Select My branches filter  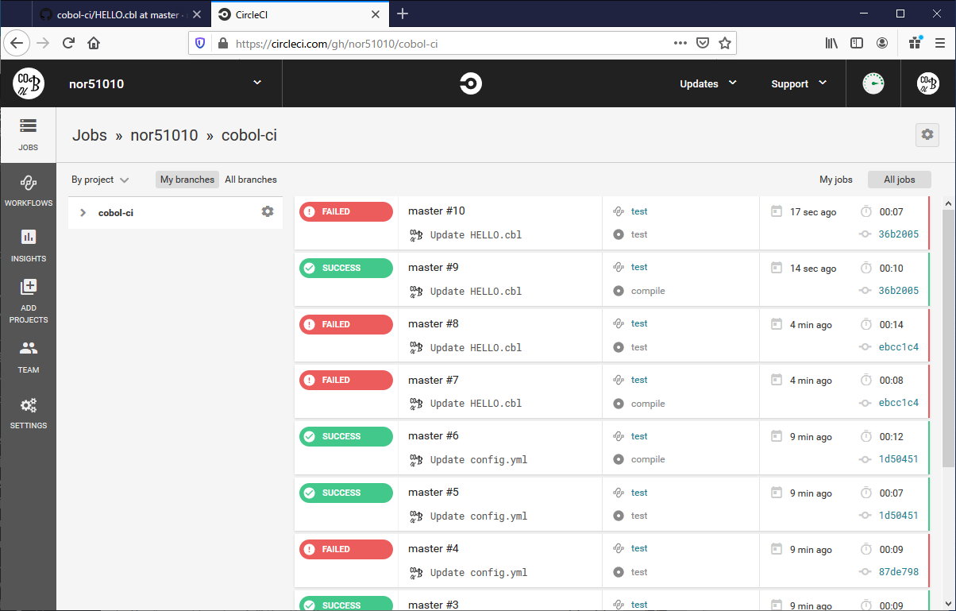tap(187, 180)
